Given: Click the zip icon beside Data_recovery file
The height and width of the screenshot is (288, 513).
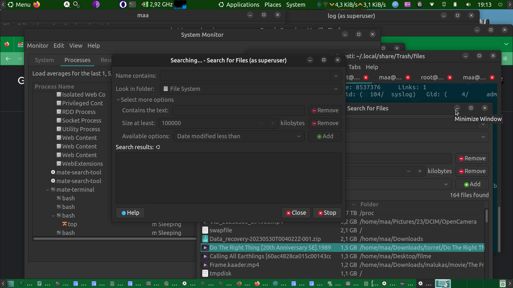Looking at the screenshot, I should click(205, 239).
